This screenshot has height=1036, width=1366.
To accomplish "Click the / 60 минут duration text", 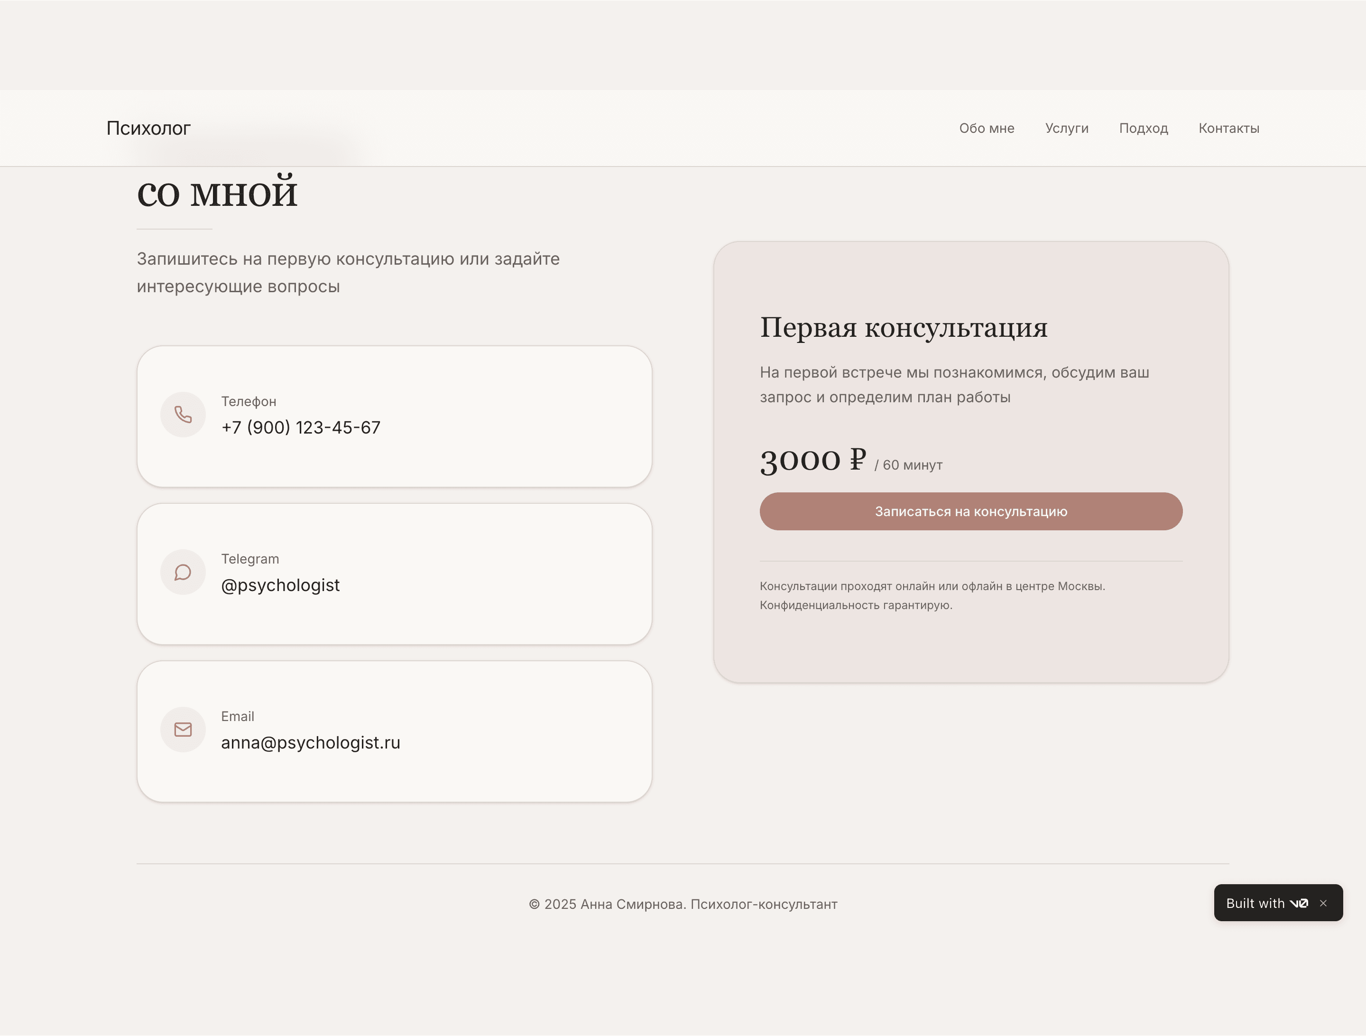I will click(908, 465).
